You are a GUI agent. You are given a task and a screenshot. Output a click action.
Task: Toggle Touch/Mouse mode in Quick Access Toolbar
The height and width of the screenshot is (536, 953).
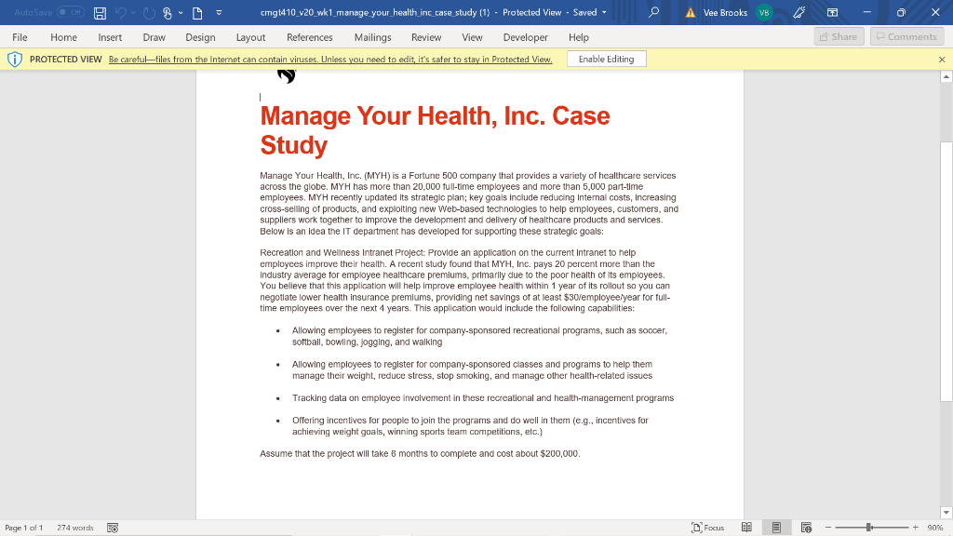168,13
